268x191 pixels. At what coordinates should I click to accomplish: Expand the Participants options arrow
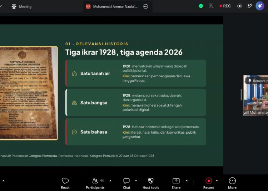click(110, 181)
